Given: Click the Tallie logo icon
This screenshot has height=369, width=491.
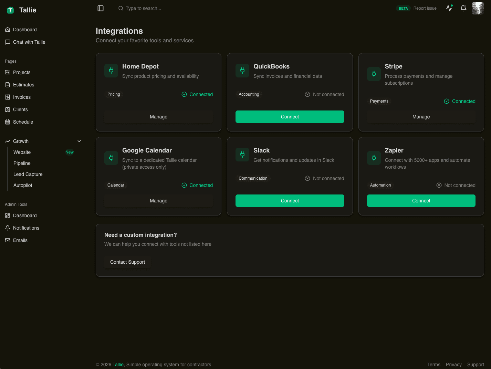Looking at the screenshot, I should [10, 10].
